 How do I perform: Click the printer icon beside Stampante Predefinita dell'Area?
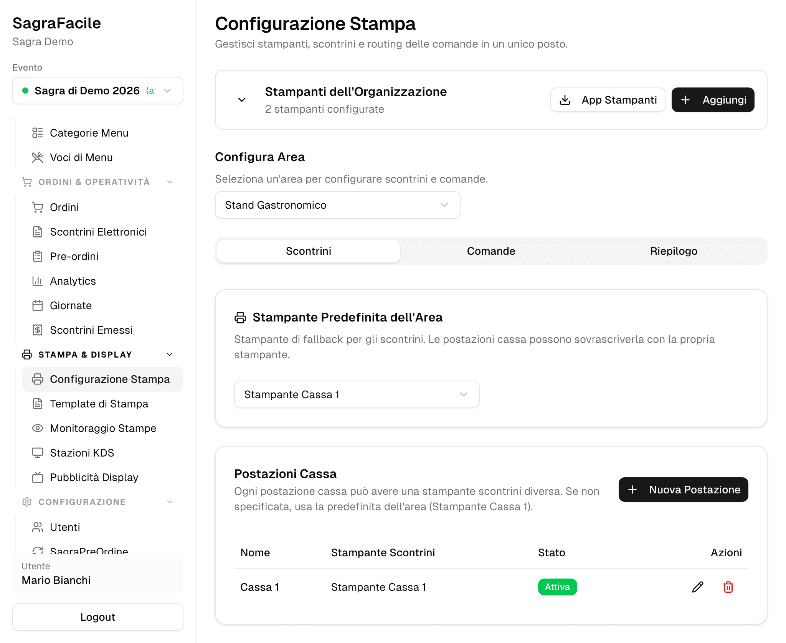coord(240,318)
